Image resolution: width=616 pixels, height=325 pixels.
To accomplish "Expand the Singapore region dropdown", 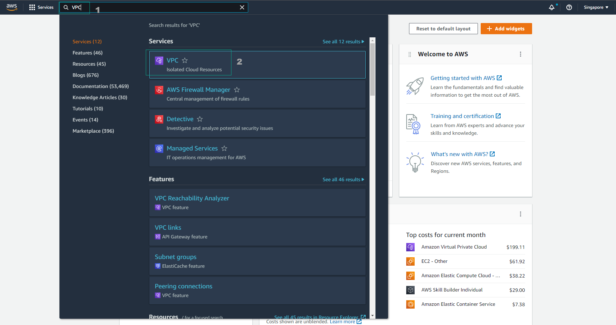I will 596,7.
